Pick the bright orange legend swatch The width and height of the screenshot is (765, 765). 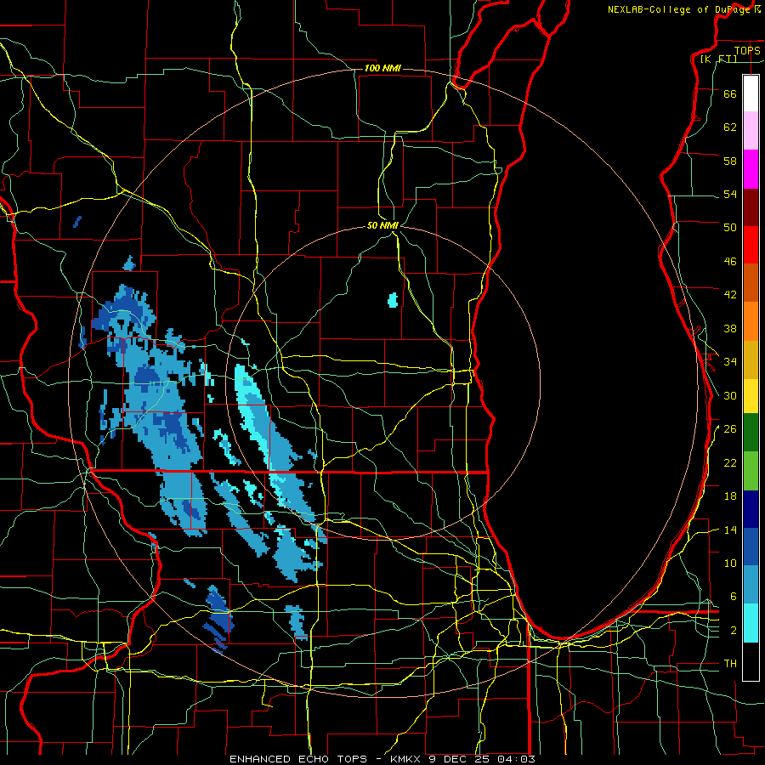point(751,321)
